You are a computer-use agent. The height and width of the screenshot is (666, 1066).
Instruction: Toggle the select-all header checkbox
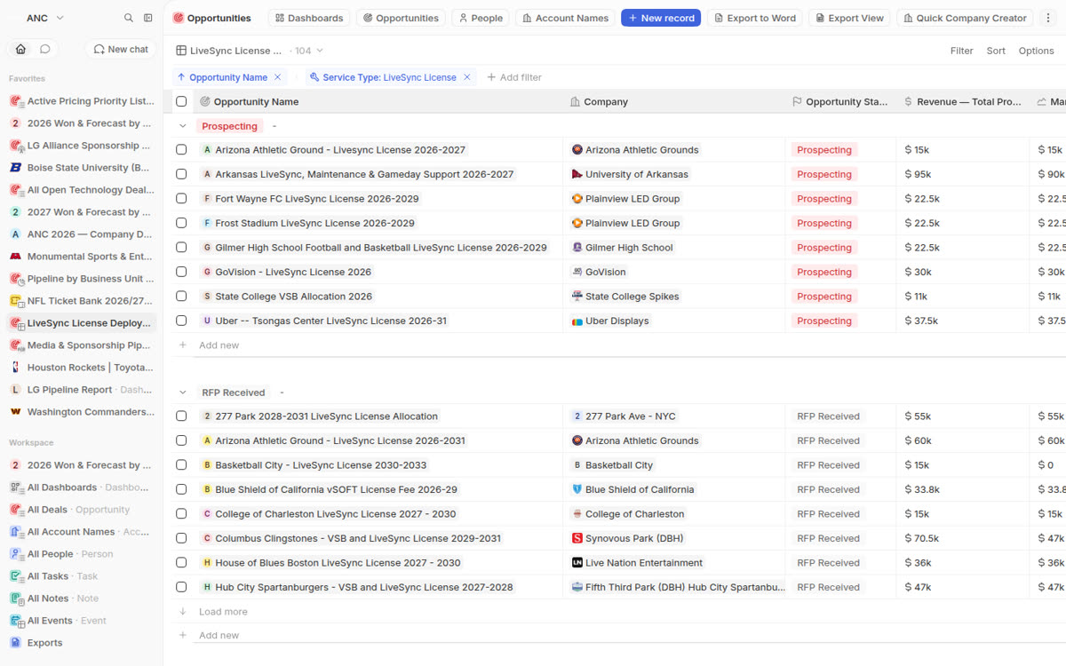[181, 101]
